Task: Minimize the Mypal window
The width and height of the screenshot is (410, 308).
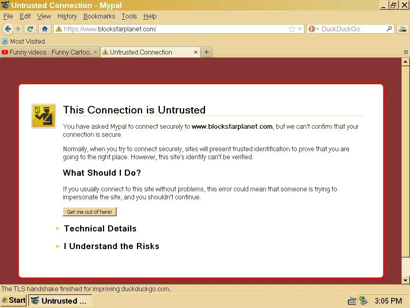Action: pos(383,5)
